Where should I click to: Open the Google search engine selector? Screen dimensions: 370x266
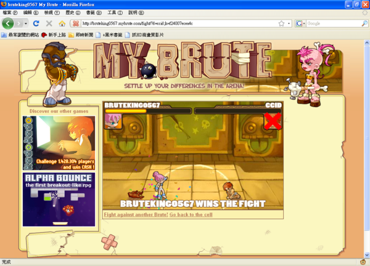click(300, 23)
